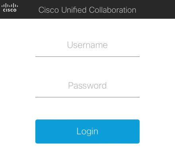175x159 pixels.
Task: Click the word 'Cisco' in the header title
Action: [x=49, y=10]
